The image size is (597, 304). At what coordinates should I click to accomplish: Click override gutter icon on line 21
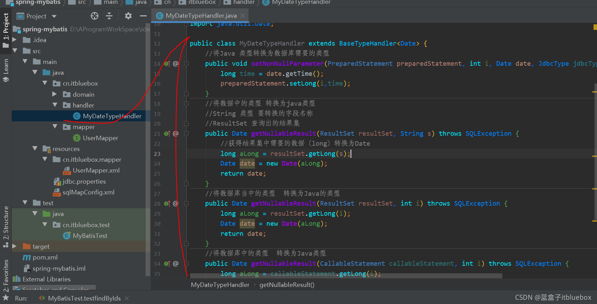pos(167,134)
